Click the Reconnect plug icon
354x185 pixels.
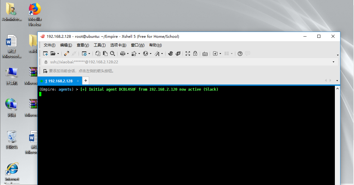66,53
